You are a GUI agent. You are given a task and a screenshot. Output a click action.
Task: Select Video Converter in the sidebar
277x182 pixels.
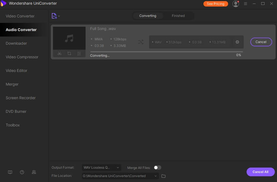[x=20, y=16]
